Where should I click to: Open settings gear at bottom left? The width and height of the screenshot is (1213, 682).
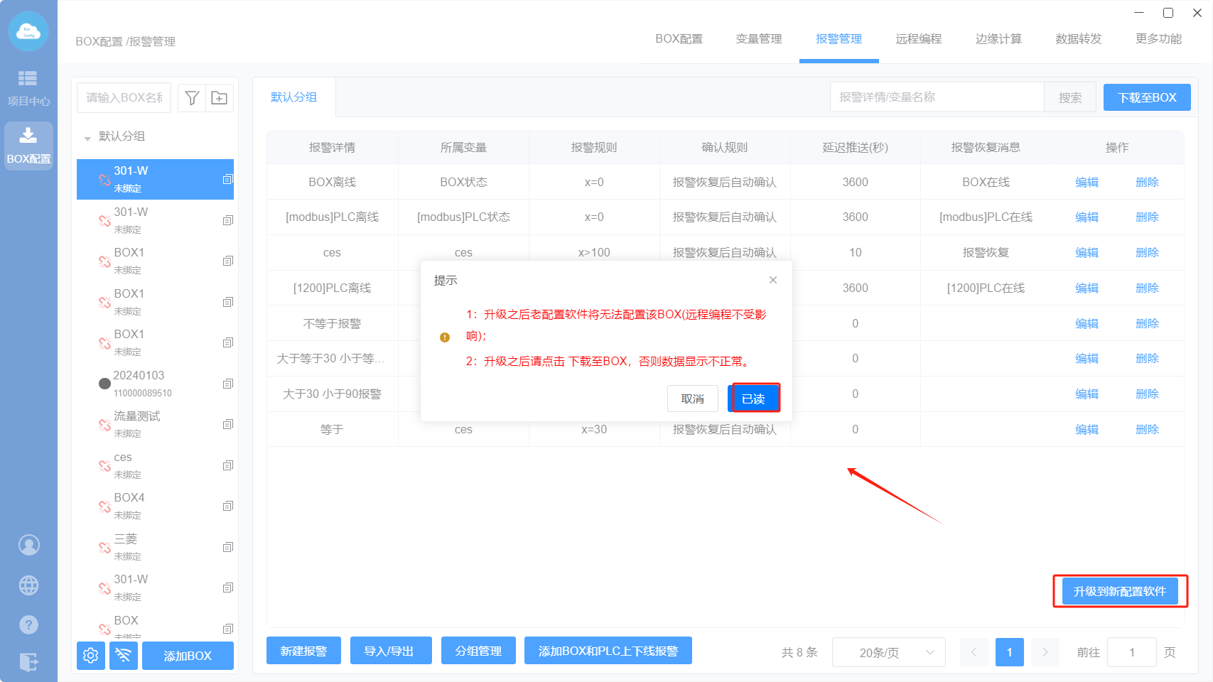coord(91,655)
